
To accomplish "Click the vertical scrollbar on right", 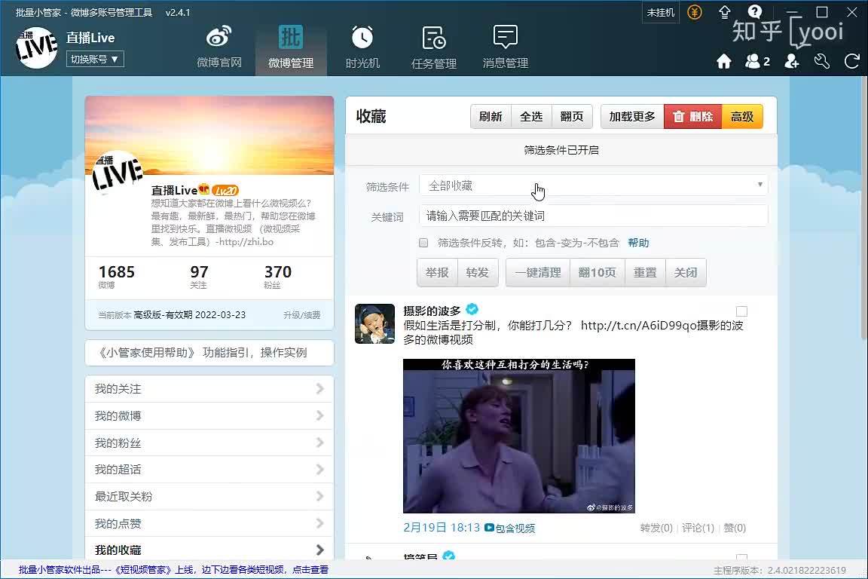I will point(864,208).
